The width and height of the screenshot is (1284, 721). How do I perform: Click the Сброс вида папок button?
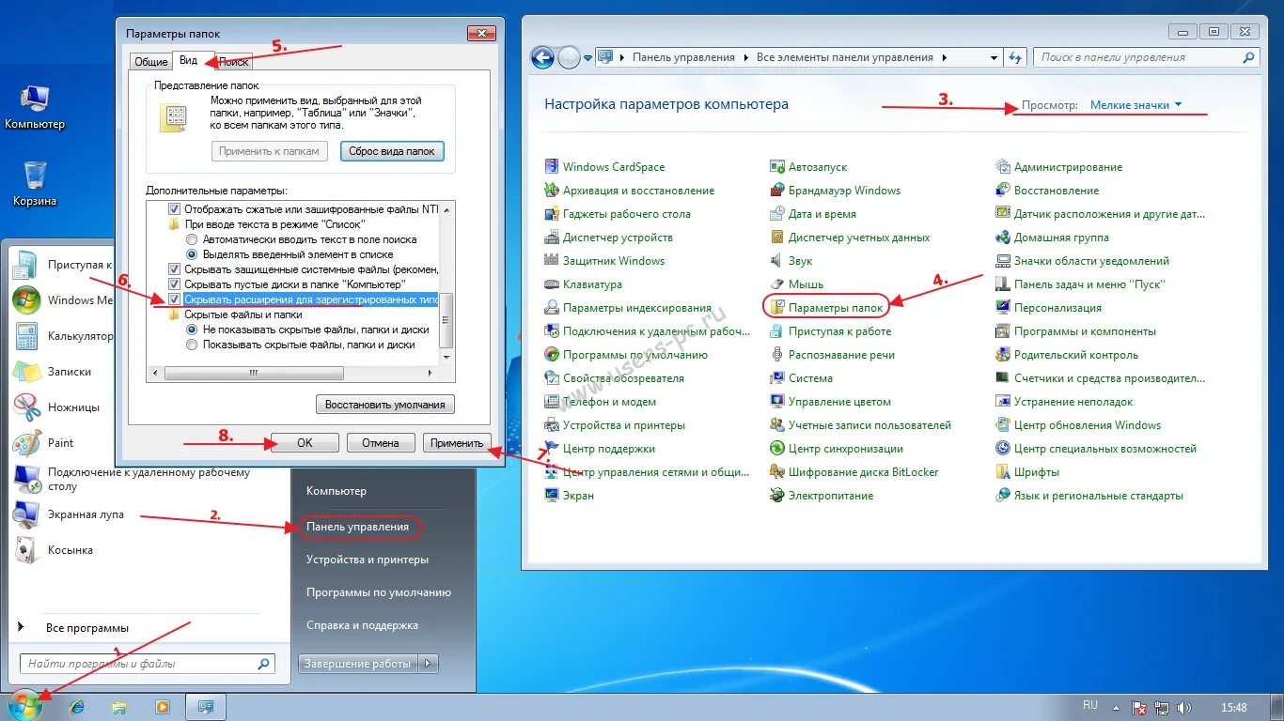tap(392, 151)
